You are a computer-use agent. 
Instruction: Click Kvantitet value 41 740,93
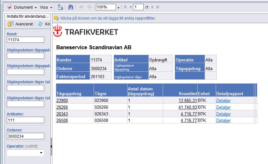188,107
